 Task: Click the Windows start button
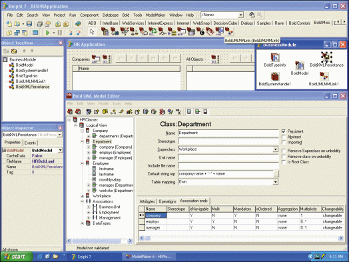(17, 257)
